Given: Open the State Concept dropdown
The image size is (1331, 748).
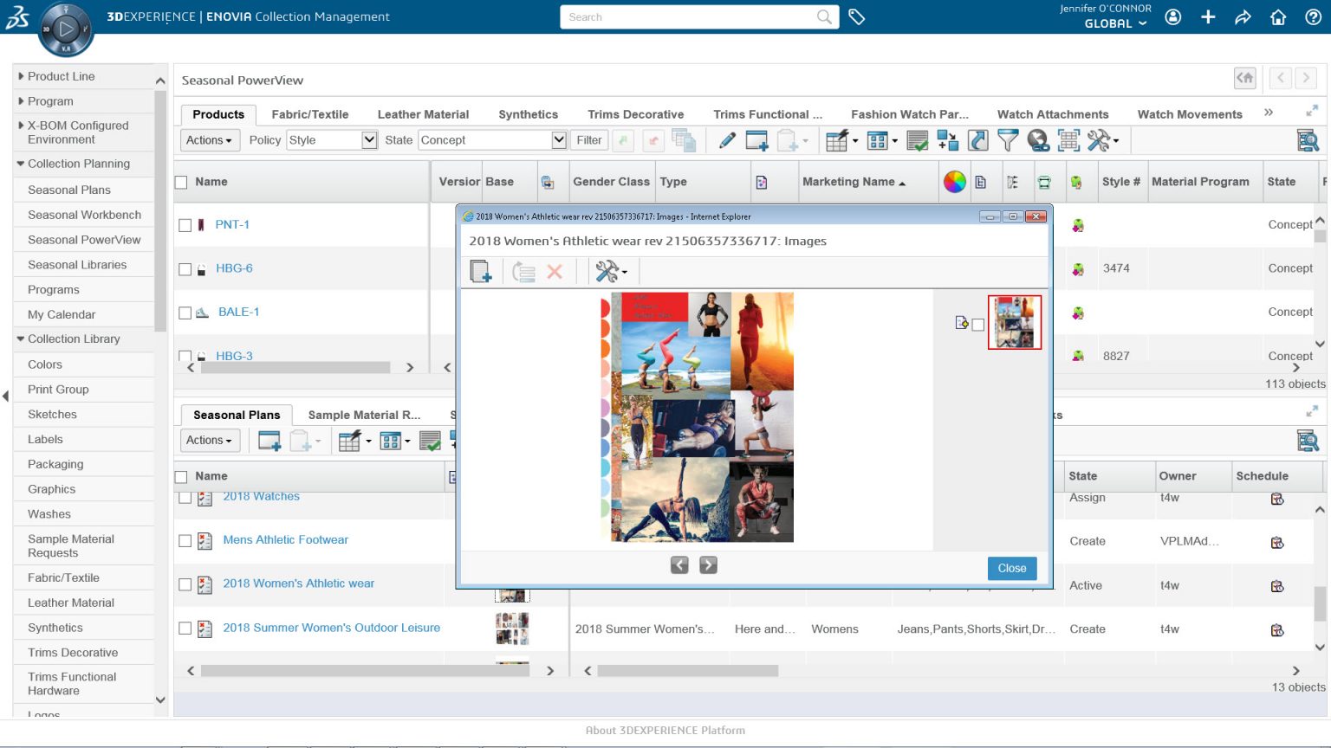Looking at the screenshot, I should click(492, 140).
